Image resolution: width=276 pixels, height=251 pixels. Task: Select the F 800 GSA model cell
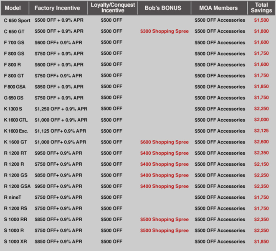pos(15,87)
